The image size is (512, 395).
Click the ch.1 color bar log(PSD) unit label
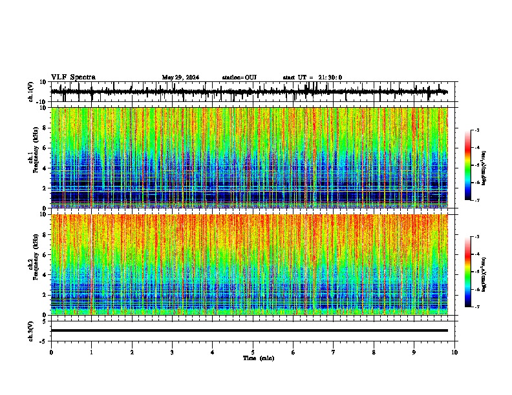pyautogui.click(x=484, y=168)
